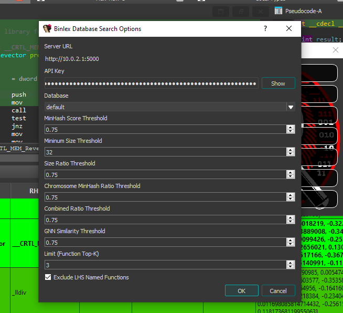Image resolution: width=343 pixels, height=313 pixels.
Task: Increase Chromosome MinHash Ratio Threshold value
Action: coord(291,195)
